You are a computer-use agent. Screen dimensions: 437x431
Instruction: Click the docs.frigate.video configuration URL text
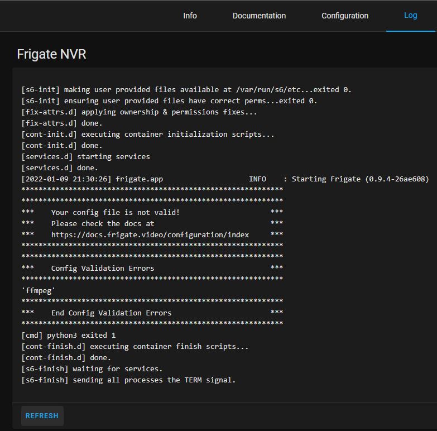(x=150, y=234)
